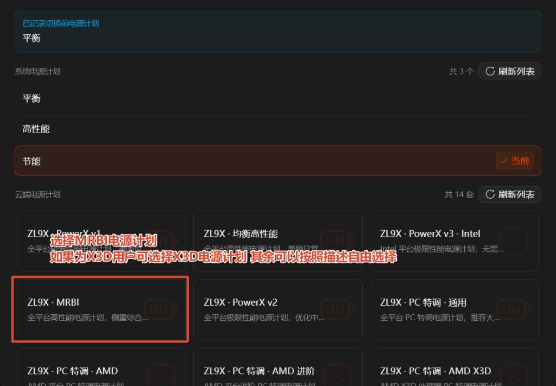This screenshot has height=386, width=556.
Task: Click the 已记录切换前电源计划 info panel
Action: pos(277,31)
